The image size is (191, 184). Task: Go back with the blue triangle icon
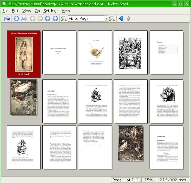pos(121,19)
